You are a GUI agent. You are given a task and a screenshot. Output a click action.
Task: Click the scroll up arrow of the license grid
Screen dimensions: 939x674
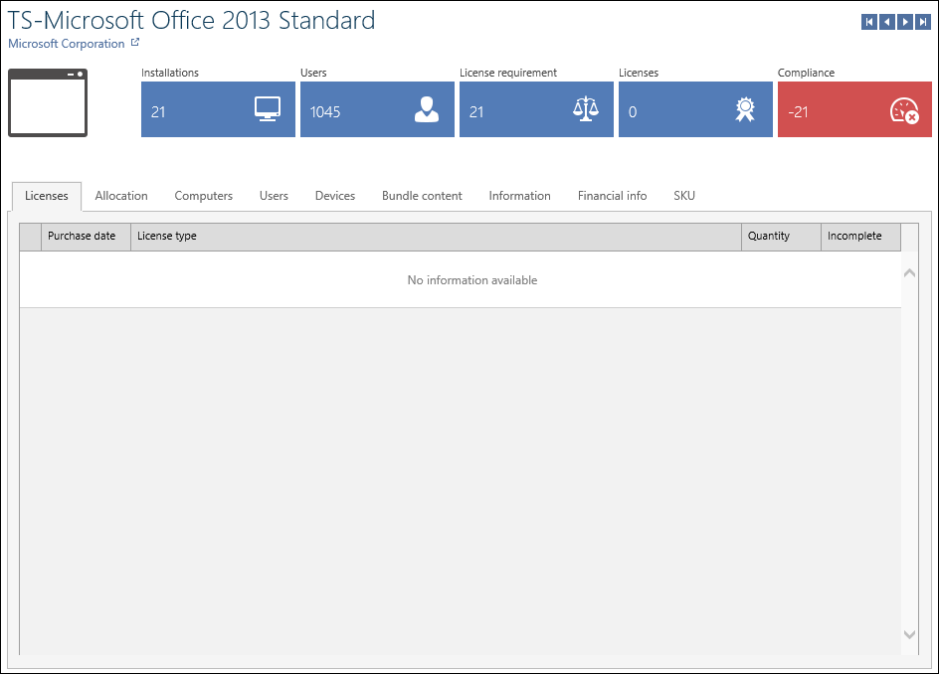pos(909,273)
